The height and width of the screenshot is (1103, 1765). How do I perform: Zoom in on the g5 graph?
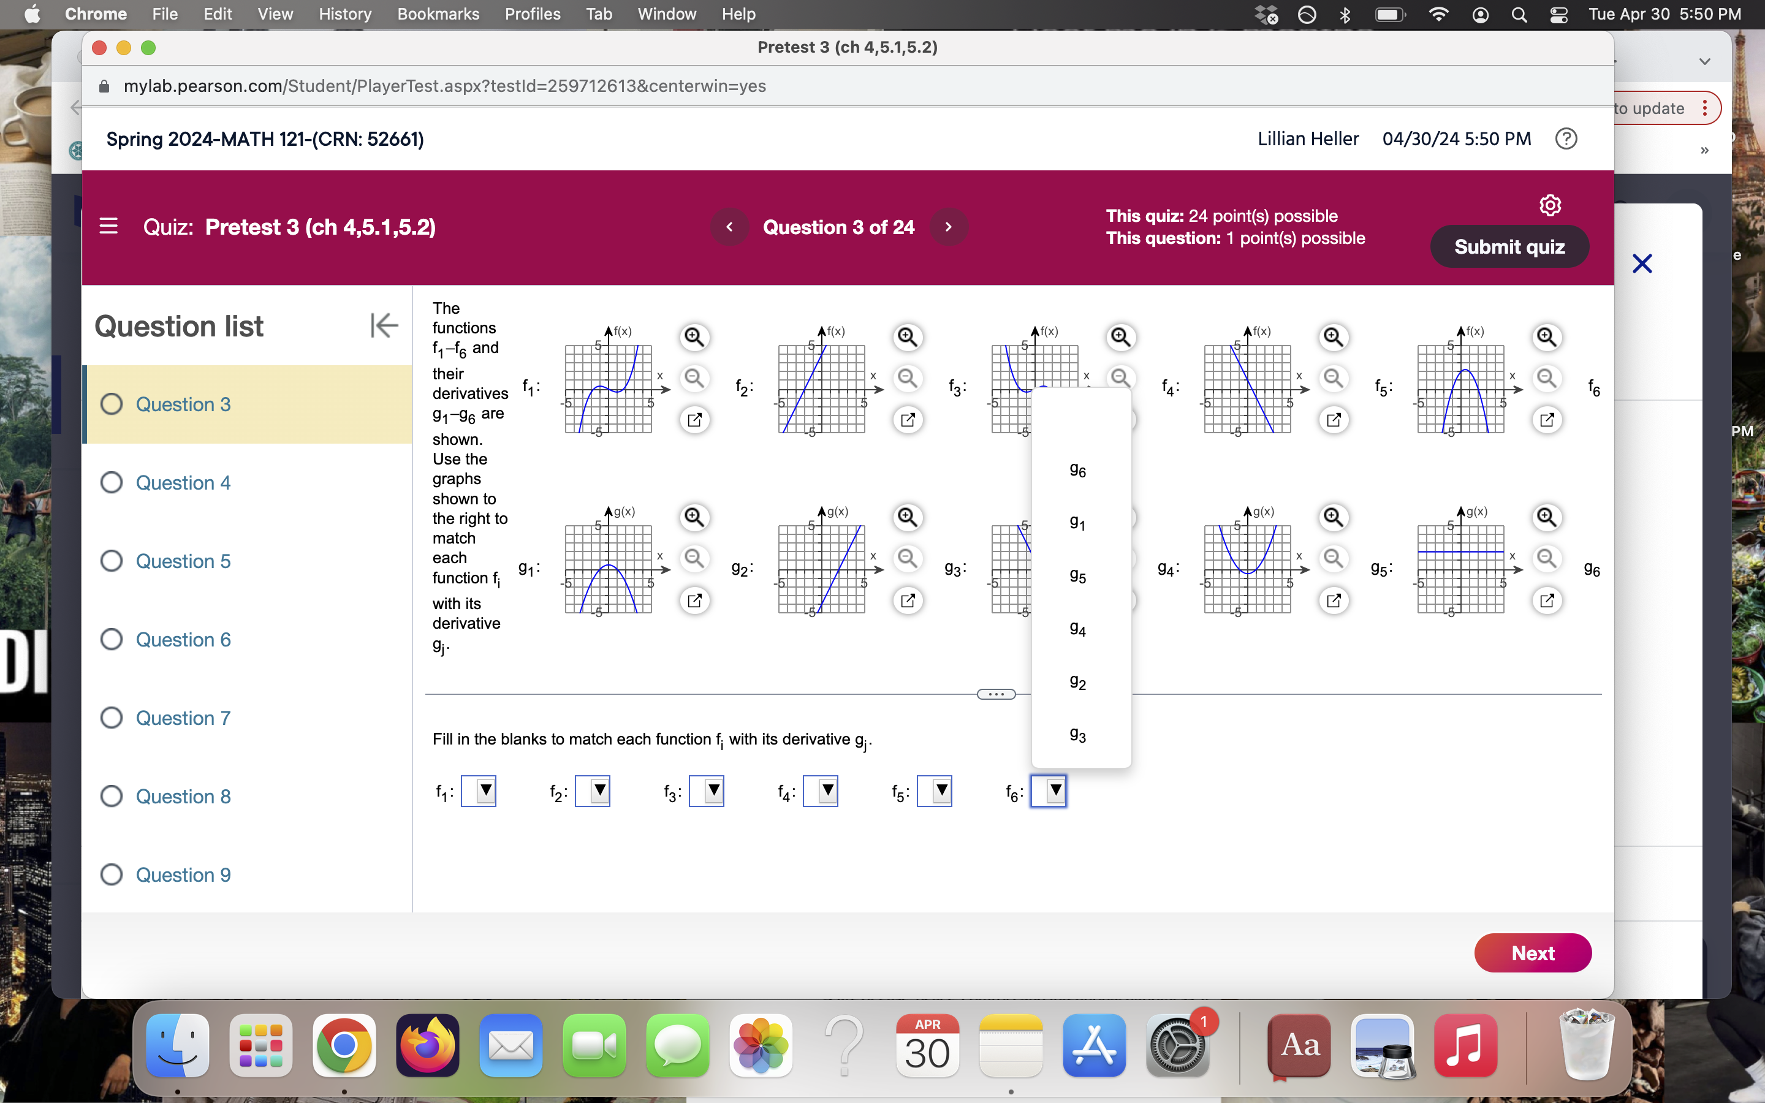(x=1546, y=517)
